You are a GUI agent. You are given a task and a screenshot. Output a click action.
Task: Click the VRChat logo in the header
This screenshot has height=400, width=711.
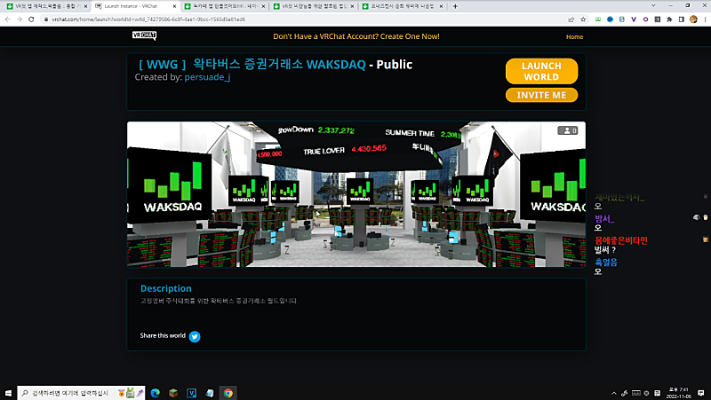point(144,35)
